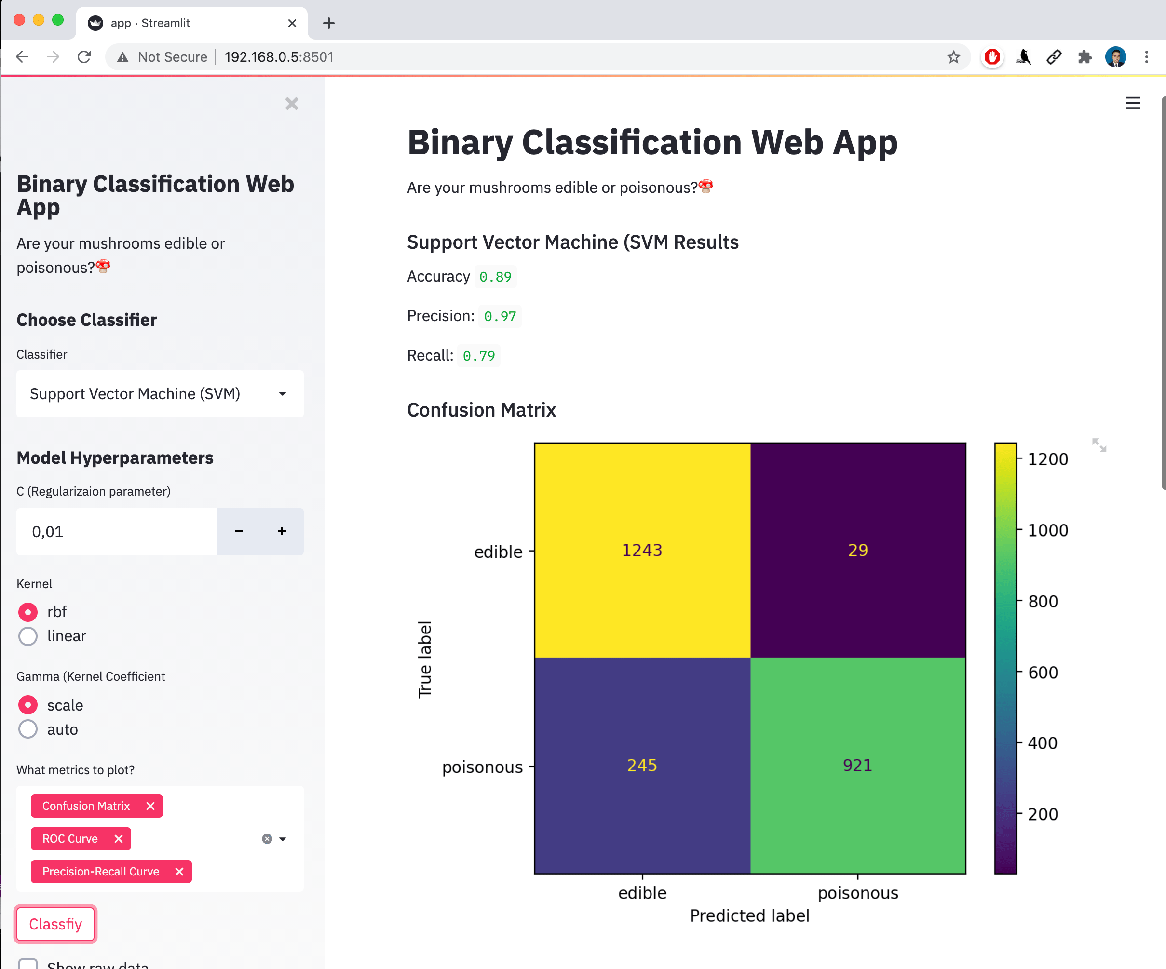The width and height of the screenshot is (1166, 969).
Task: Open the Streamlit hamburger menu
Action: coord(1133,103)
